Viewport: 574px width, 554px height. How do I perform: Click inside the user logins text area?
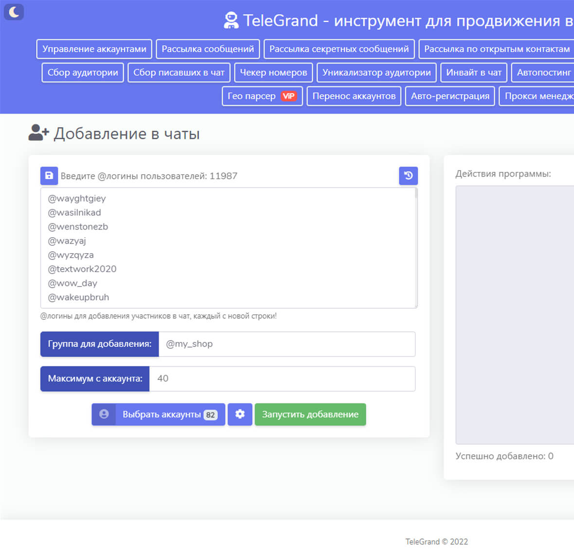[229, 248]
